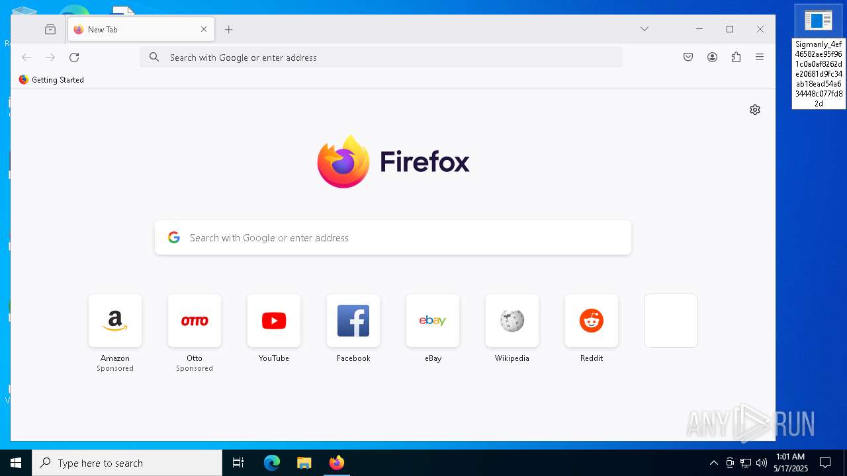Select the New Tab tab
The image size is (847, 476).
(141, 29)
